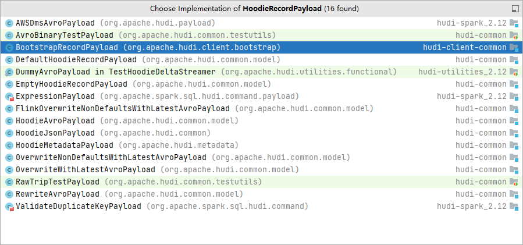The image size is (523, 245).
Task: Click the module folder icon in the AvroBinaryTestPayload row
Action: (x=514, y=35)
